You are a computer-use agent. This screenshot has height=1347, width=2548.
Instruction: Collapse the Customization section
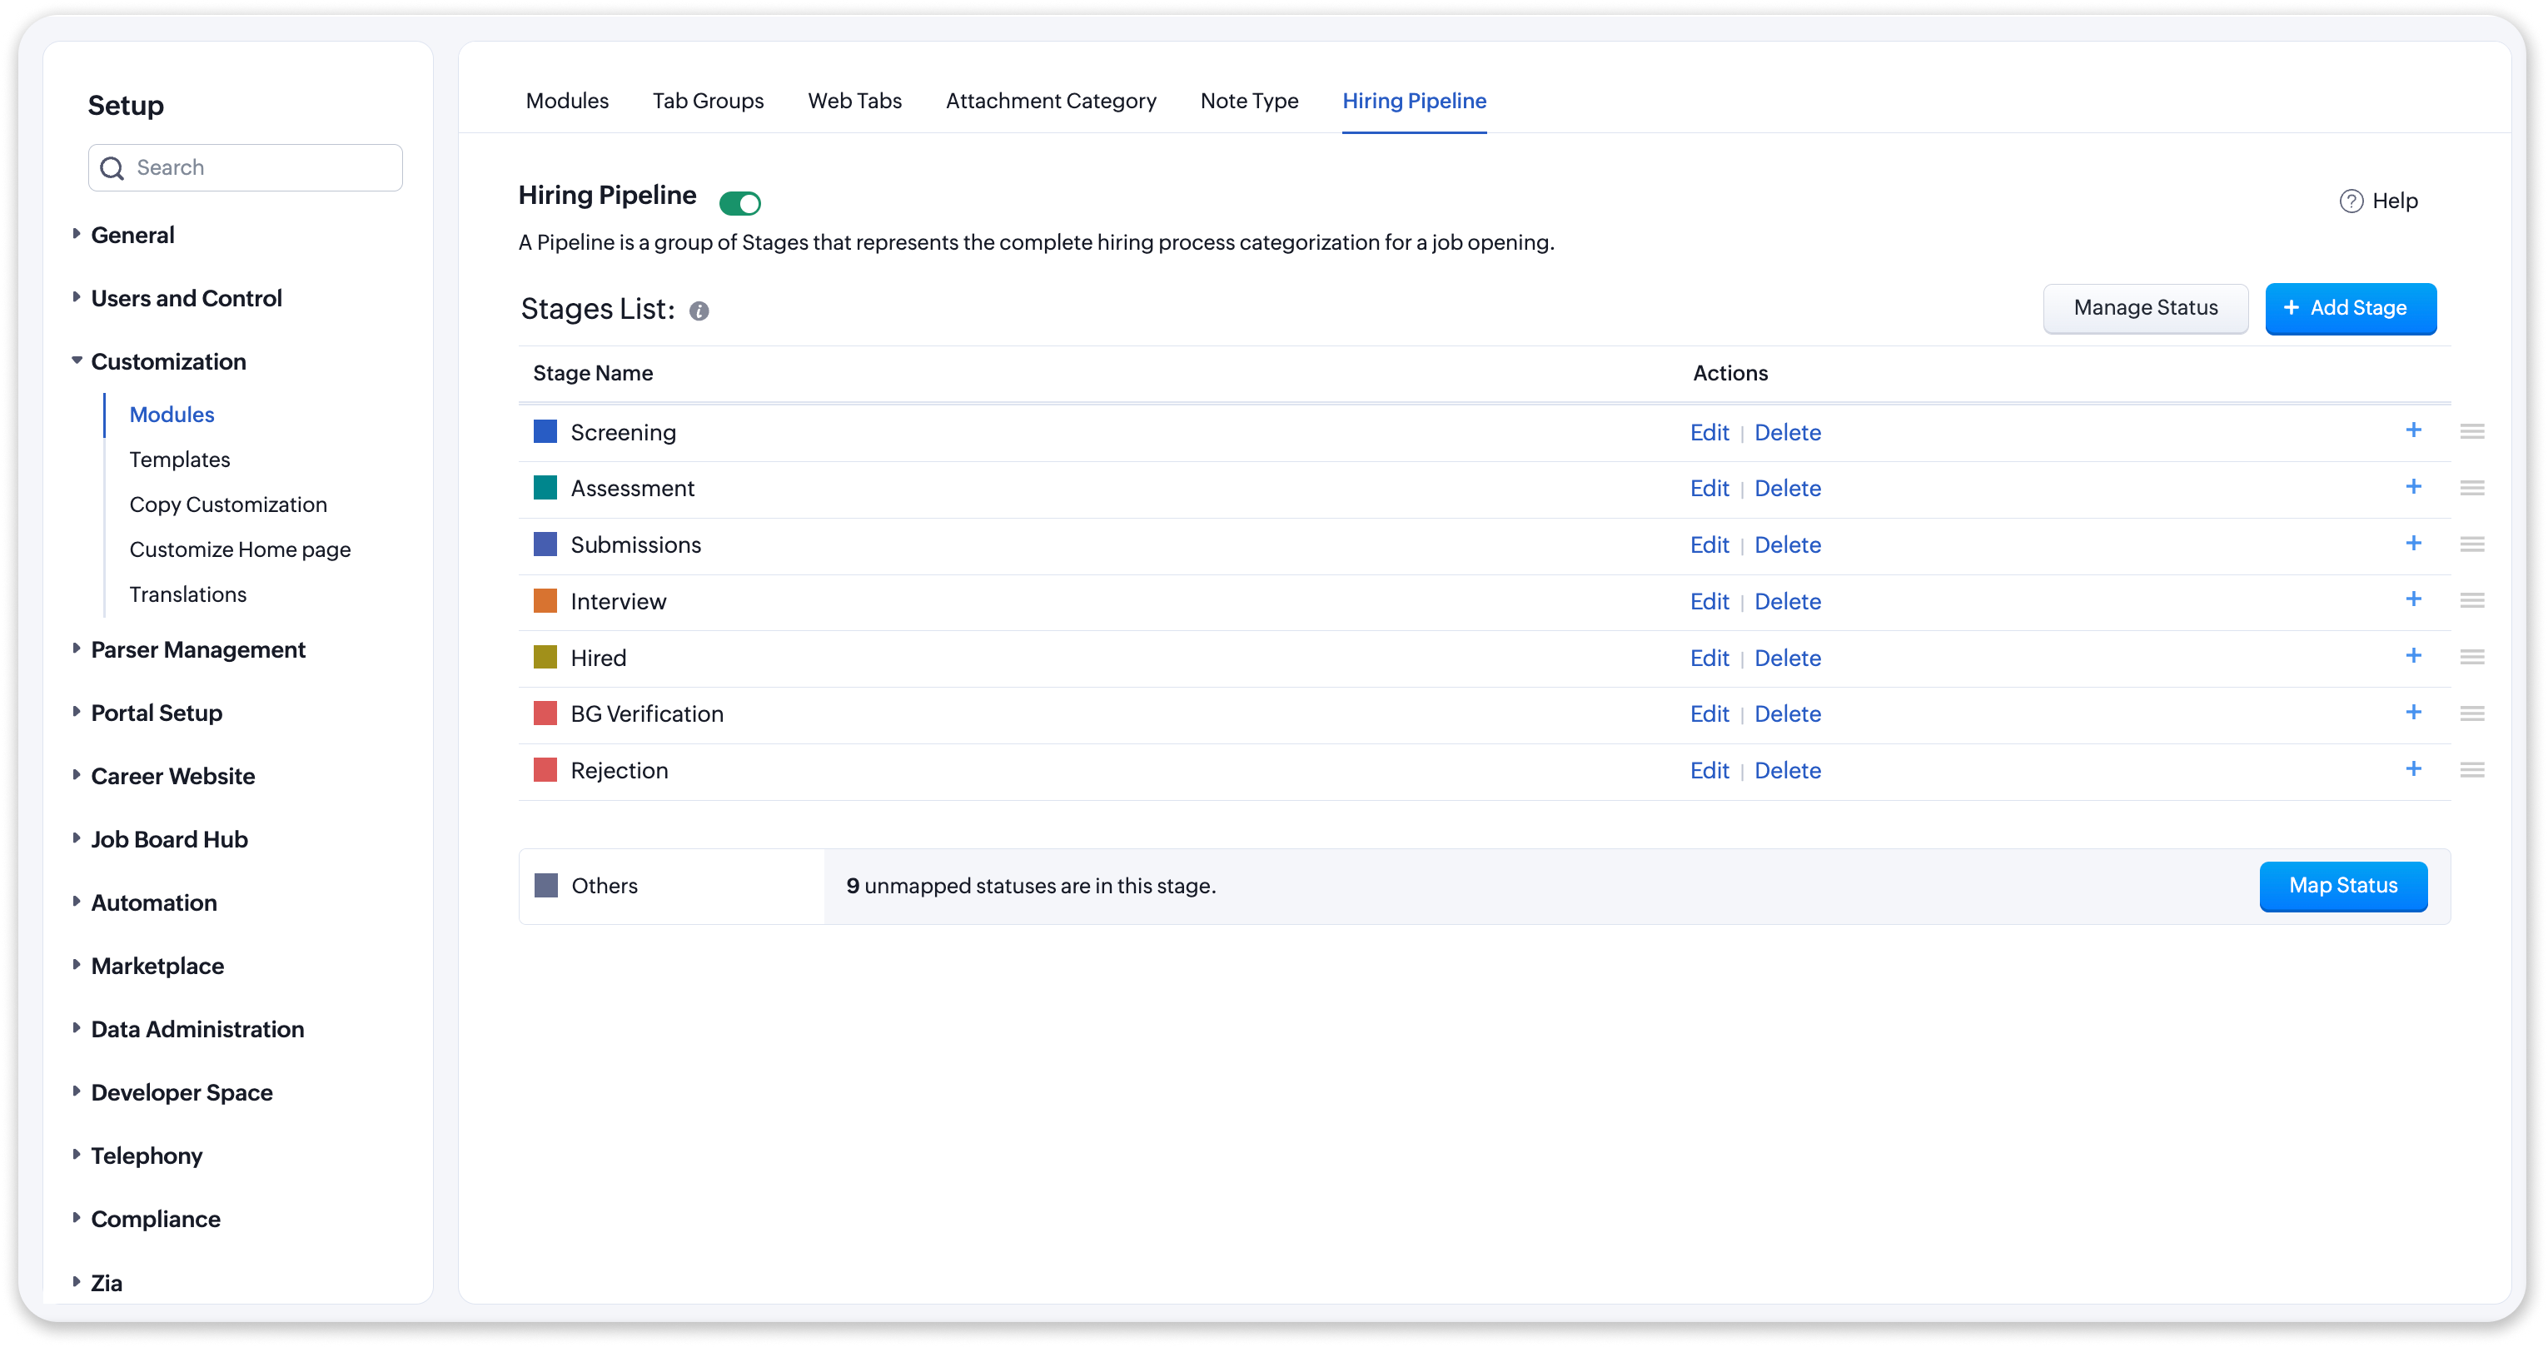[x=76, y=360]
